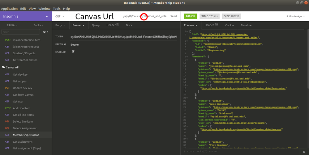This screenshot has width=309, height=155.
Task: Switch to the Timeline tab
Action: click(x=246, y=25)
